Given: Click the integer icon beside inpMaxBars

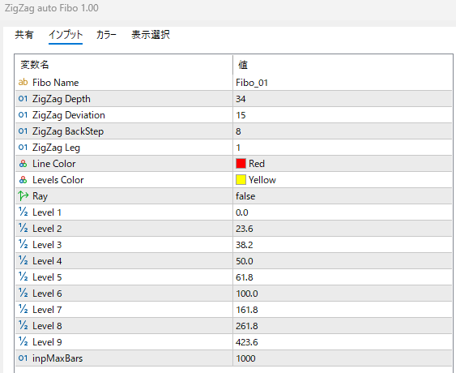Looking at the screenshot, I should [23, 358].
